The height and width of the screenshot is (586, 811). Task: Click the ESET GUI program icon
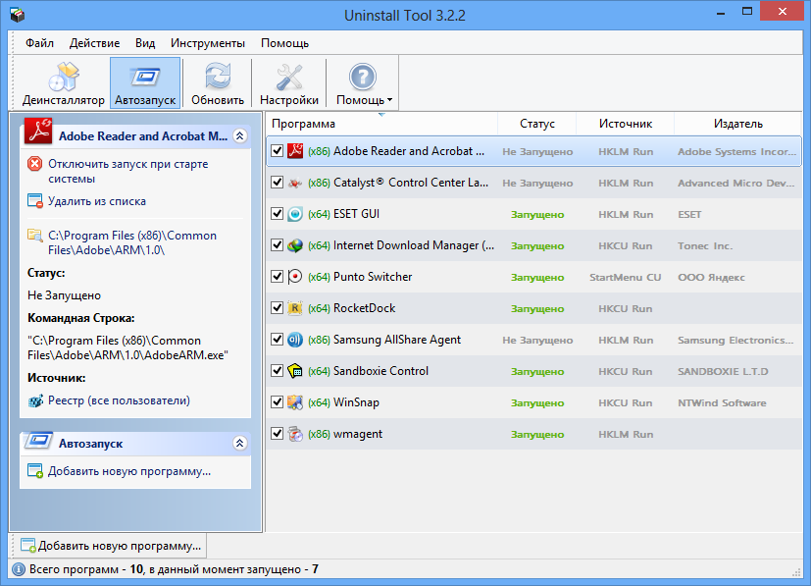pos(295,214)
